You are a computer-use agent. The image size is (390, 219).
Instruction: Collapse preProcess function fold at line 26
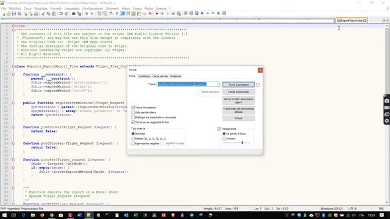13,127
